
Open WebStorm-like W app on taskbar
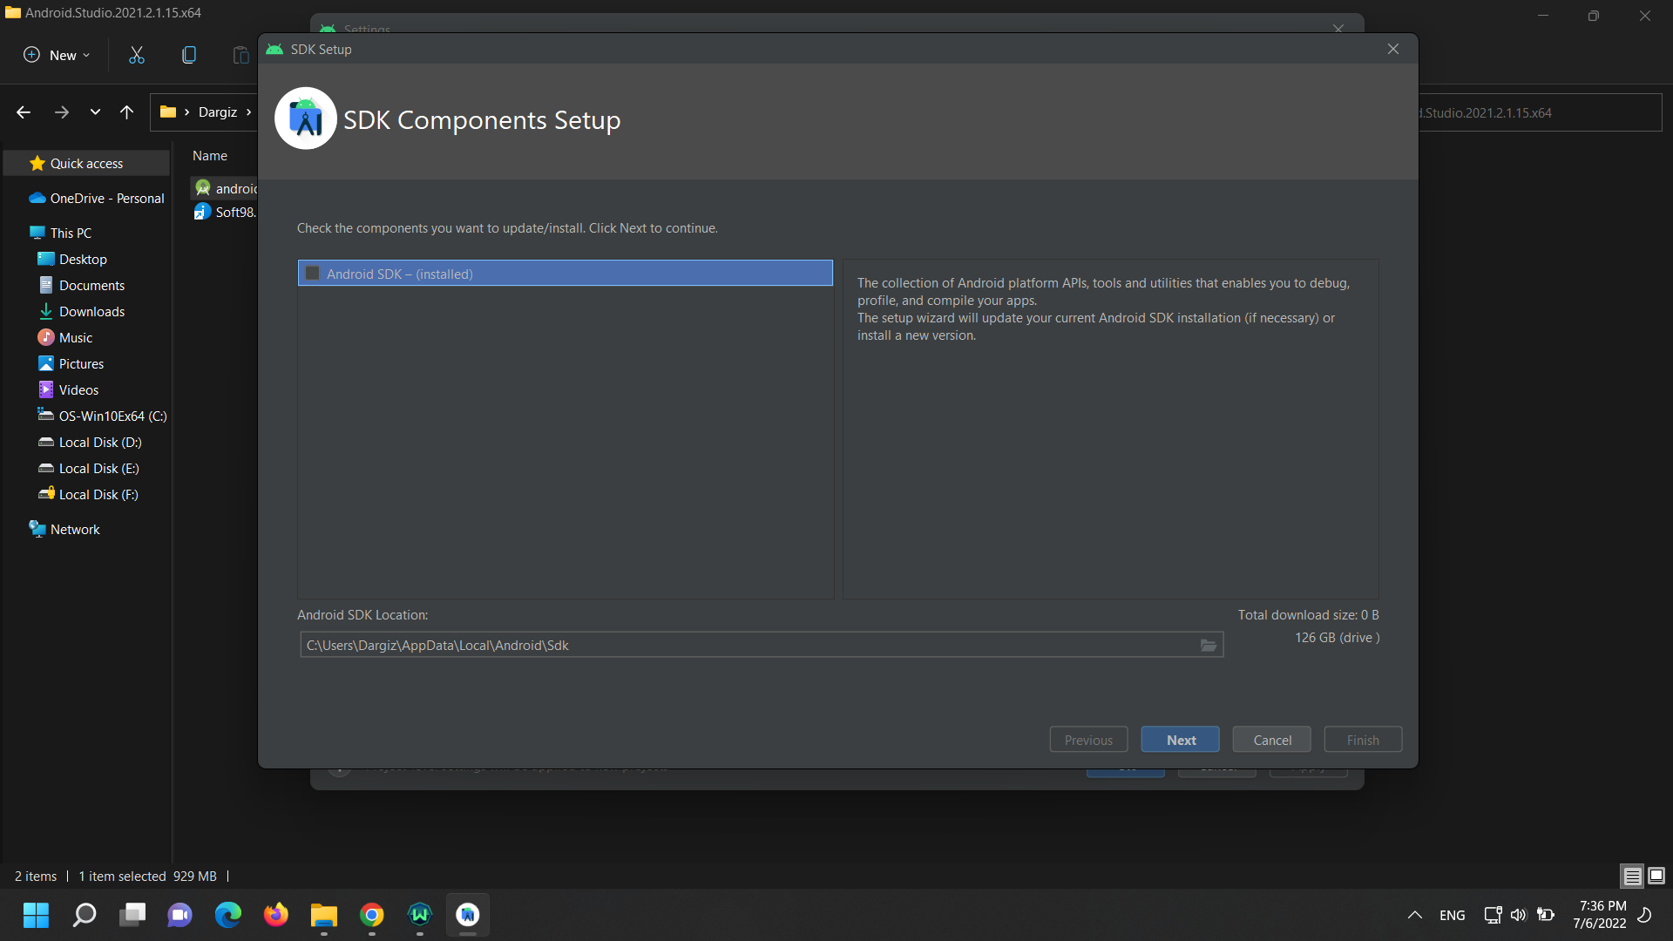click(420, 915)
